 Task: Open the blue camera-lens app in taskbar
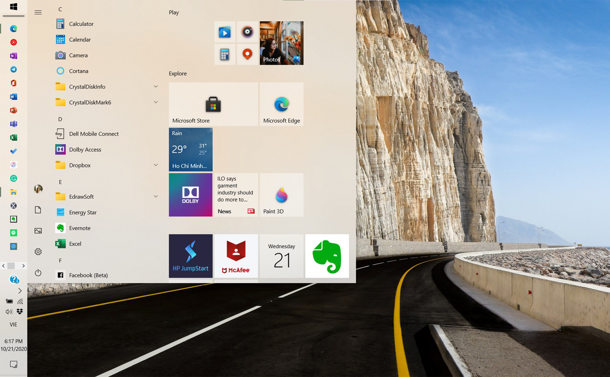pyautogui.click(x=13, y=246)
